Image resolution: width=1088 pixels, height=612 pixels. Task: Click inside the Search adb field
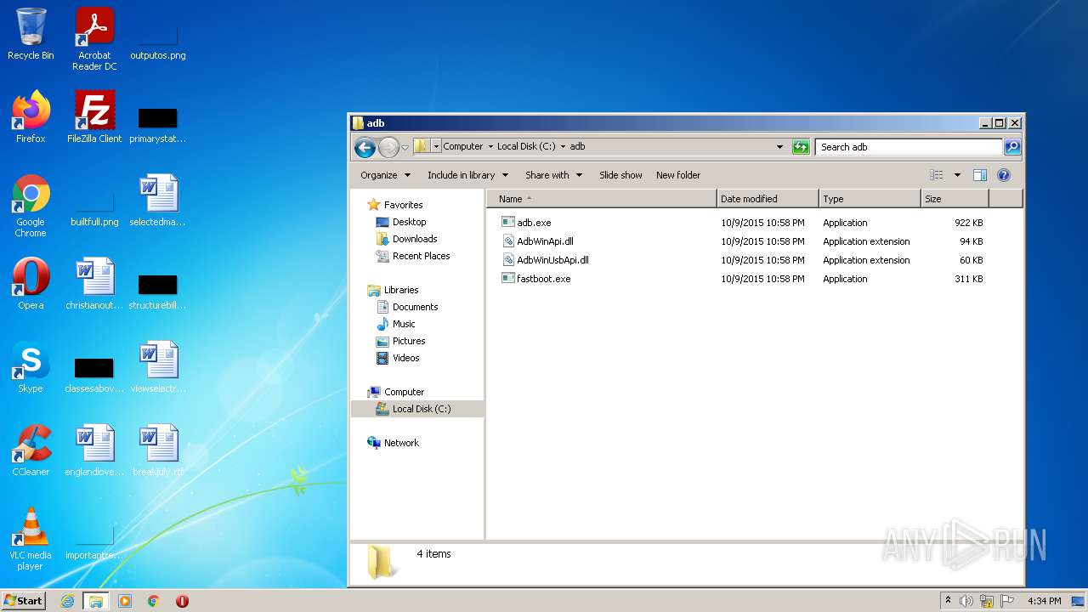[908, 147]
